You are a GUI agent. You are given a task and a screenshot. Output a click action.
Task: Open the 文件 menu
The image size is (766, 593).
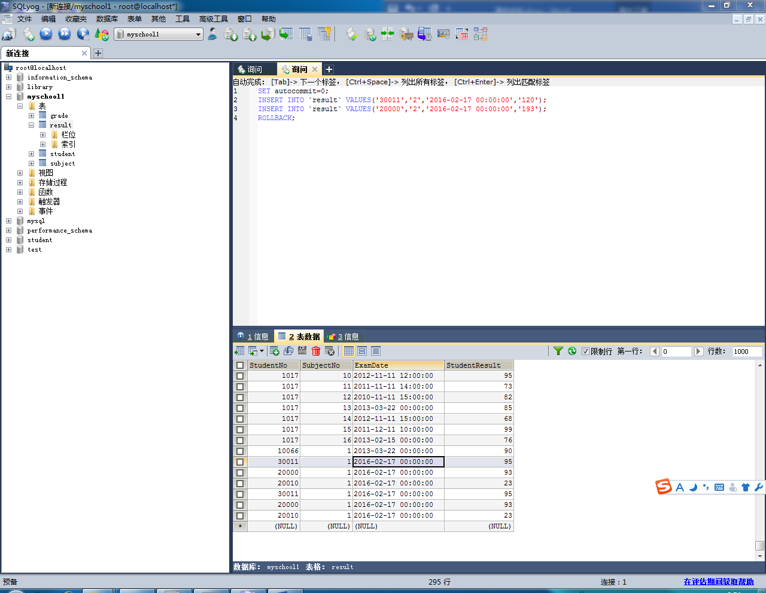click(24, 19)
